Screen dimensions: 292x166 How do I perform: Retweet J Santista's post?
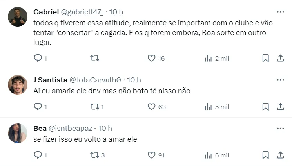(x=94, y=107)
